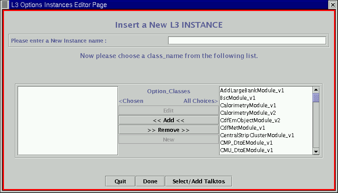
Task: Select CdfEmObjectModule_v2 entry
Action: pyautogui.click(x=250, y=120)
